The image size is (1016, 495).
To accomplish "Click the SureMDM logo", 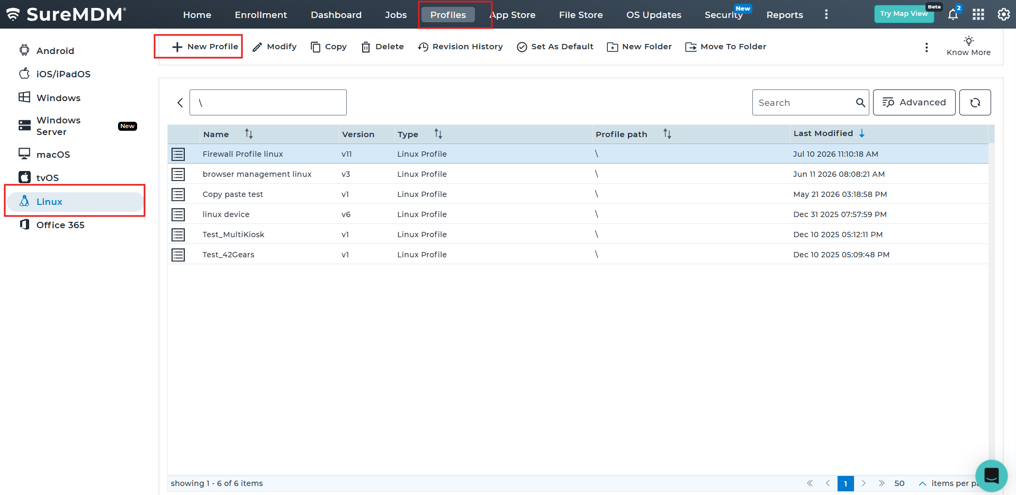I will (66, 14).
